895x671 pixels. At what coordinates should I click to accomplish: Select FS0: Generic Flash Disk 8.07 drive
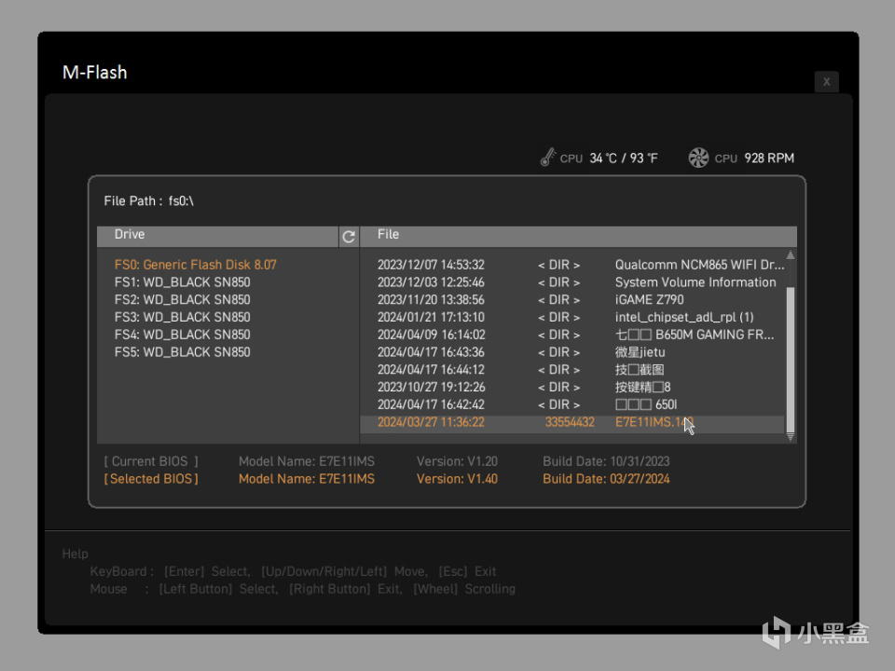[x=196, y=265]
